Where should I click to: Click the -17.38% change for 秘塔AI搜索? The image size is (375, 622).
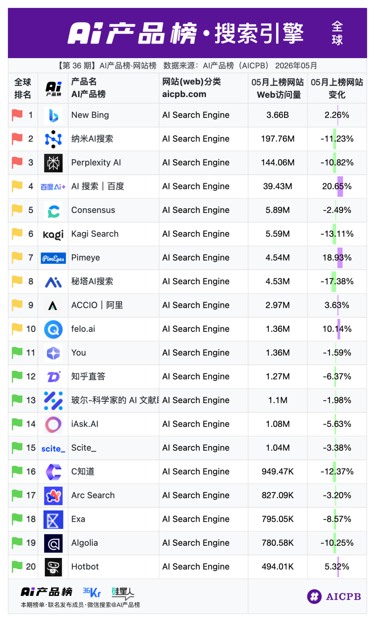click(337, 281)
